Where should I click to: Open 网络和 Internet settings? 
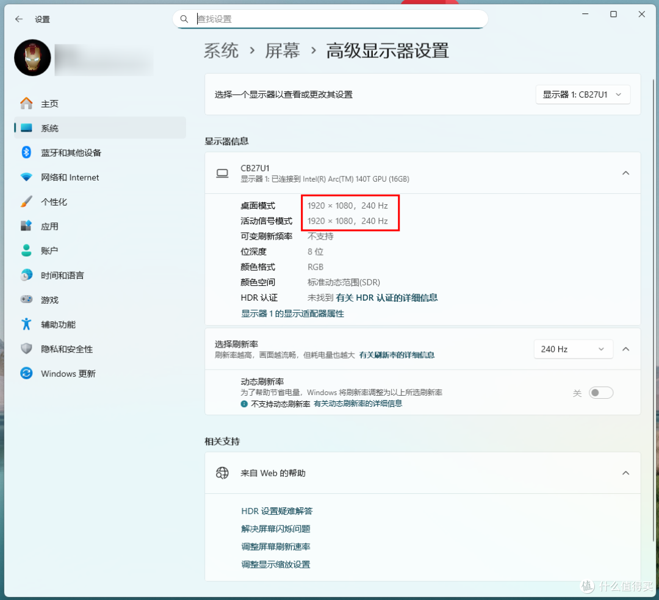click(100, 177)
